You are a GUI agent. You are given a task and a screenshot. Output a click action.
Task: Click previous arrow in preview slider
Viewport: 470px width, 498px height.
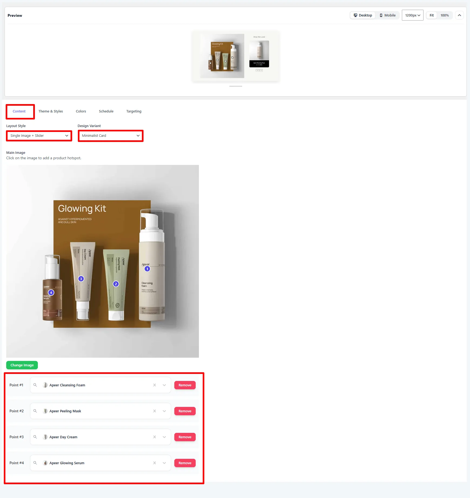[257, 70]
